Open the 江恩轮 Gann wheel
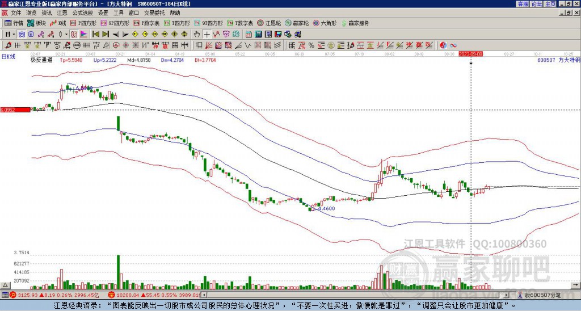Image resolution: width=581 pixels, height=311 pixels. tap(269, 23)
